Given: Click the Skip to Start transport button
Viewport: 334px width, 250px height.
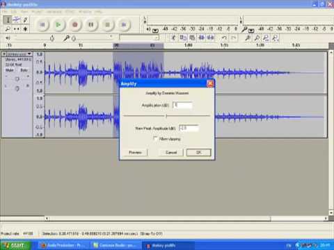Looking at the screenshot, I should (x=42, y=24).
